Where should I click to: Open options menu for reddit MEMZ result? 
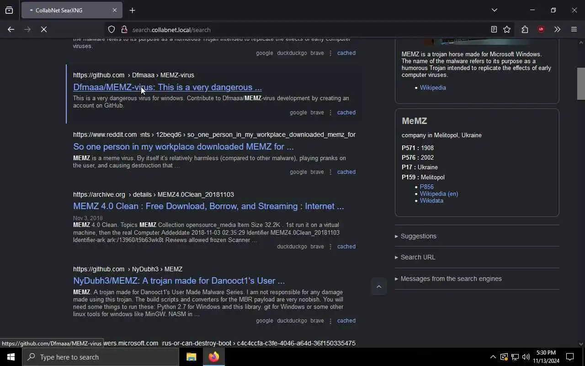[x=330, y=172]
